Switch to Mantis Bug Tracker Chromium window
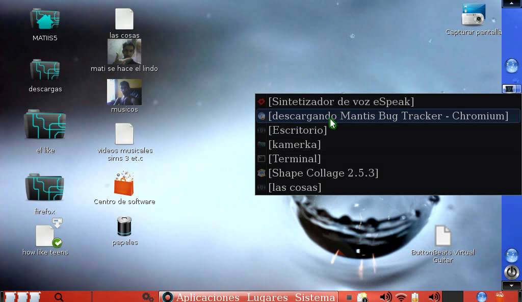 (388, 116)
